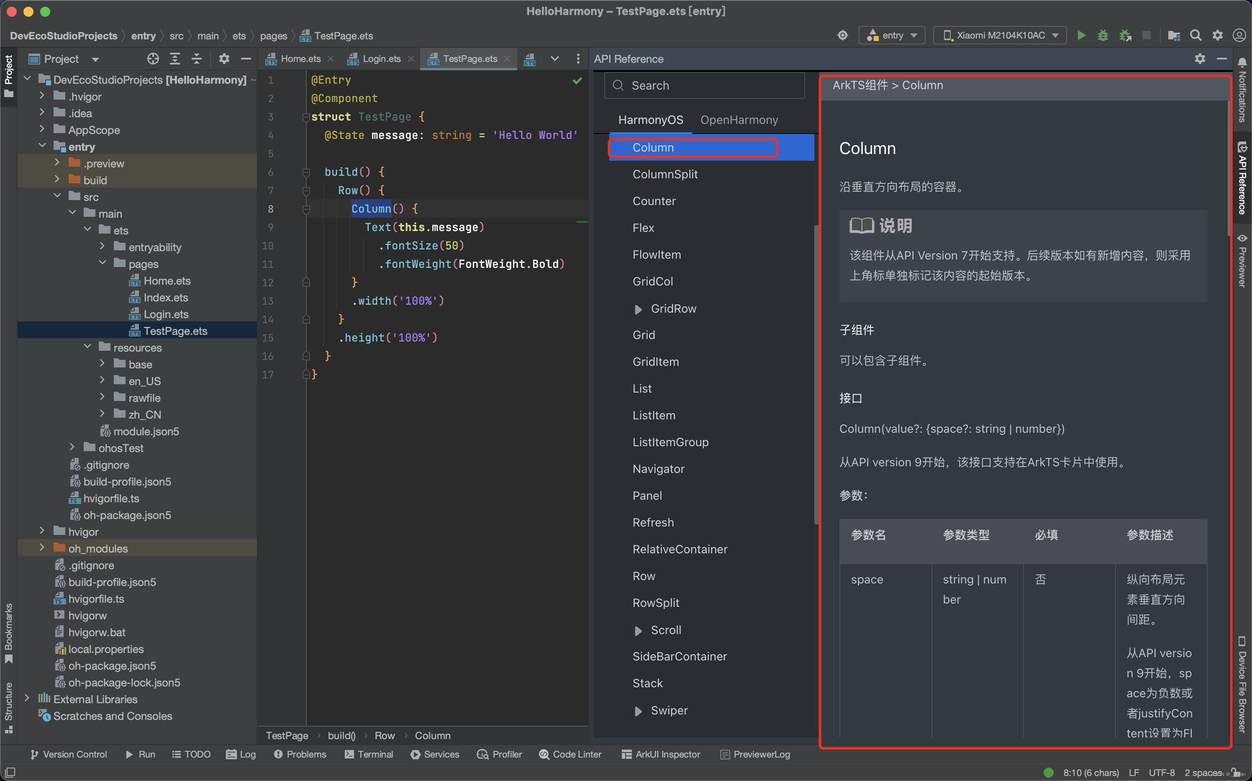The width and height of the screenshot is (1252, 781).
Task: Open Index.ets in Project tree
Action: pos(166,297)
